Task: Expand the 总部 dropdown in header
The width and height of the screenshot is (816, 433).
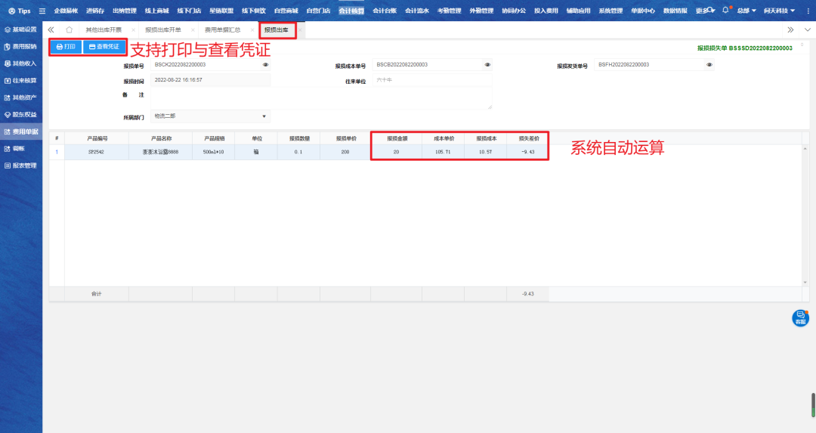Action: click(x=746, y=11)
